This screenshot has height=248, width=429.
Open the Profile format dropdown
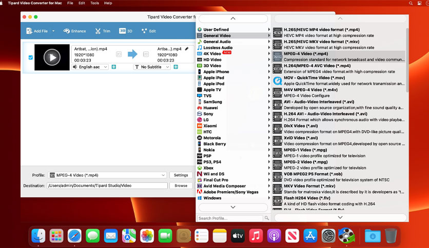pos(107,175)
